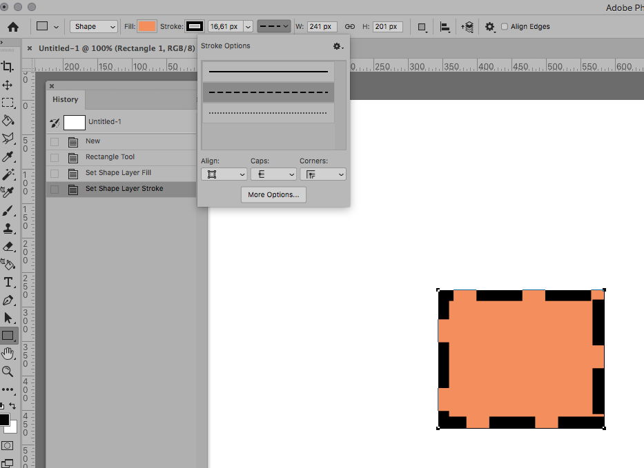Open the Shape tool mode dropdown
The width and height of the screenshot is (644, 468).
tap(94, 27)
